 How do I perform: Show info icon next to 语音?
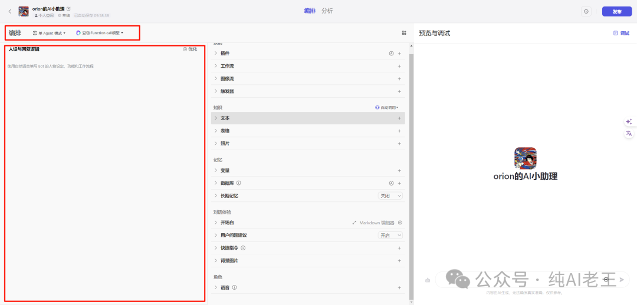234,287
